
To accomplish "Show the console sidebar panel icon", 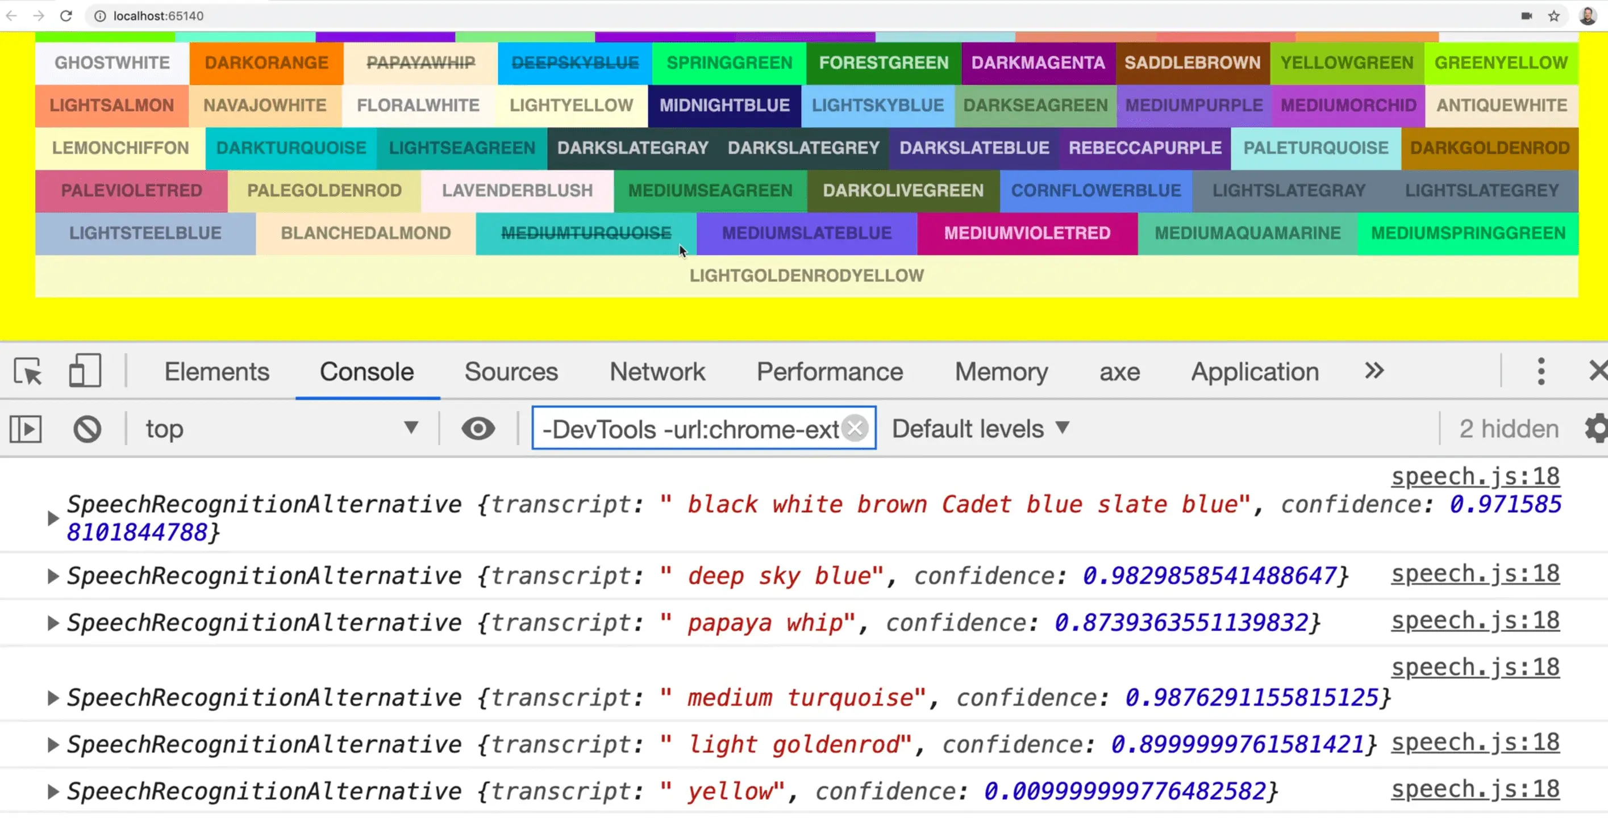I will (x=26, y=429).
